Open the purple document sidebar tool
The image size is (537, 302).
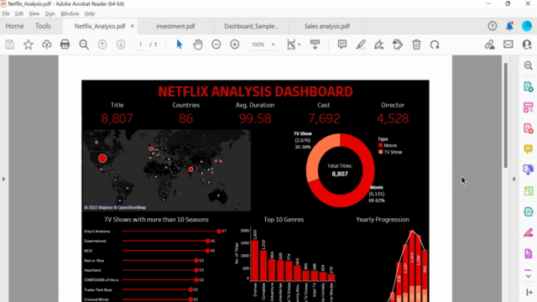[528, 253]
